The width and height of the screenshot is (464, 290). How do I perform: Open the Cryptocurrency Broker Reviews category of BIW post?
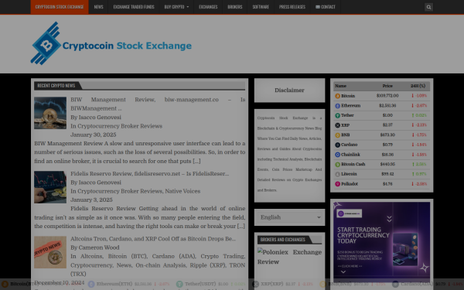click(x=120, y=126)
